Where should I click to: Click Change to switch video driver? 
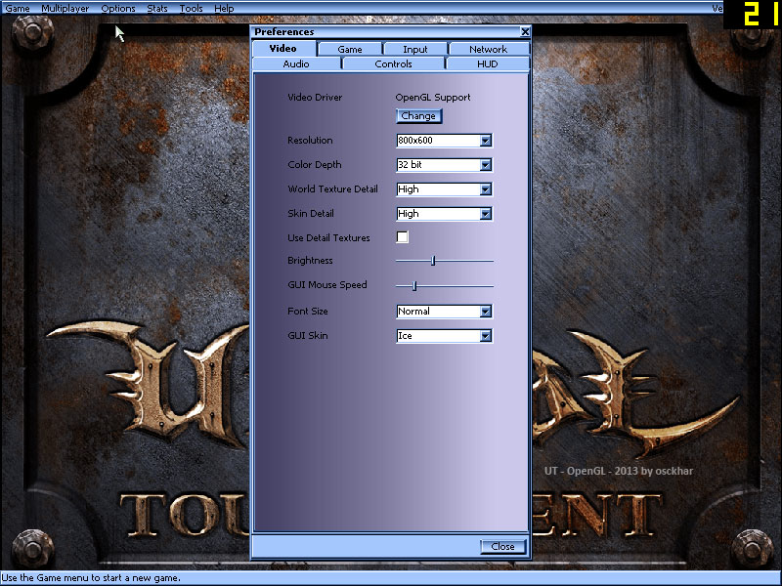coord(418,116)
